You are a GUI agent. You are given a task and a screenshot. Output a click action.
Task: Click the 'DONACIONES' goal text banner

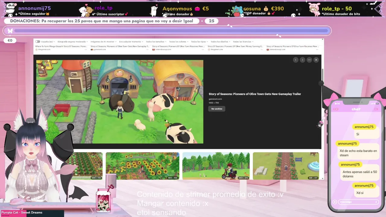[x=101, y=21]
